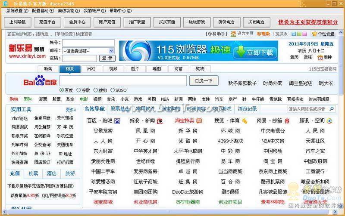Click the icon beside 搜狐·体育
This screenshot has height=216, width=345.
click(244, 121)
